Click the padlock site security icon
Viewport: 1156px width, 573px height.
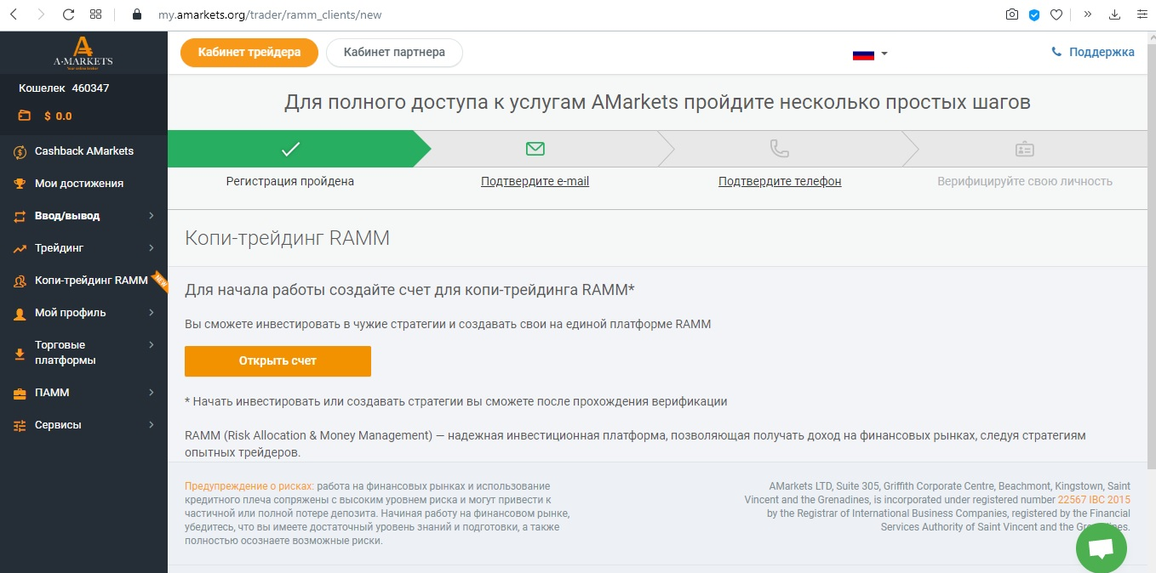coord(135,14)
